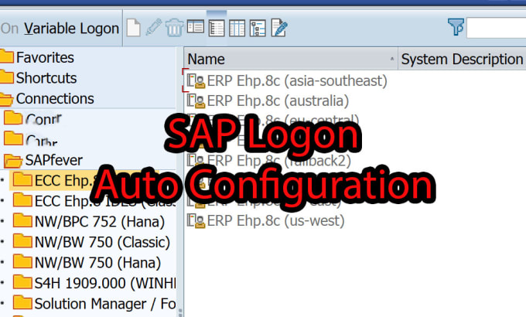The height and width of the screenshot is (317, 526).
Task: Toggle the sort arrow in Name header
Action: point(392,59)
